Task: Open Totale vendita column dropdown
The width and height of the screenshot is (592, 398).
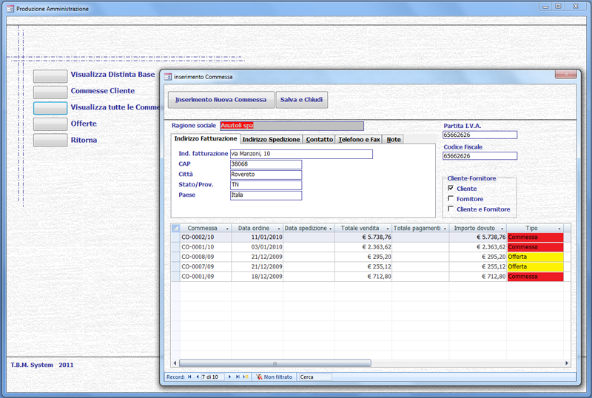Action: [387, 229]
